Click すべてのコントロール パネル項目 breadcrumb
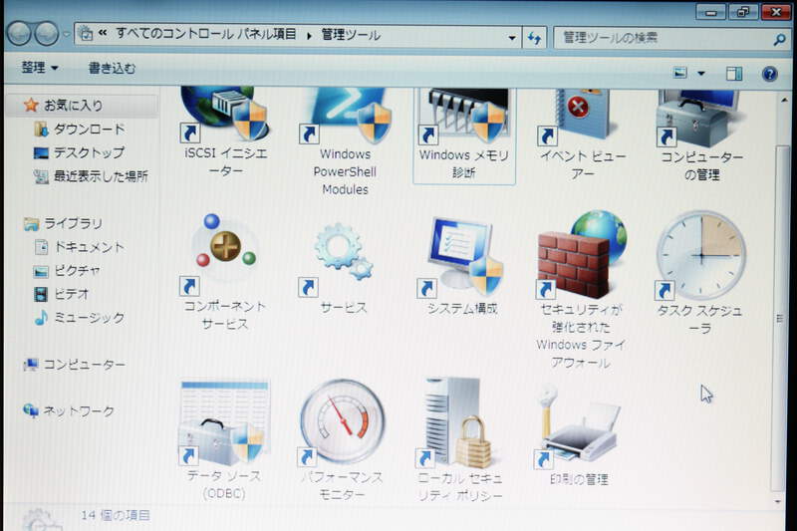The image size is (797, 531). tap(206, 34)
